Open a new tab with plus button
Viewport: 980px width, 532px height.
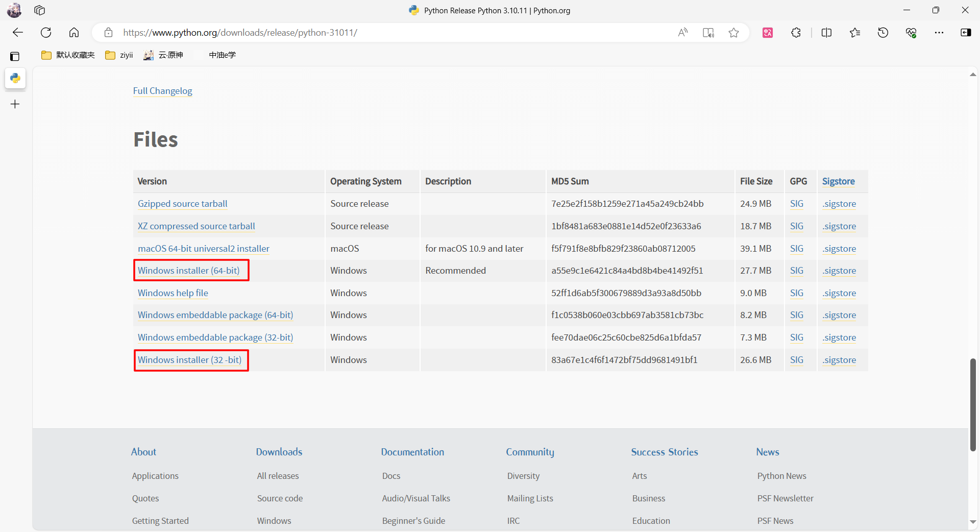15,104
